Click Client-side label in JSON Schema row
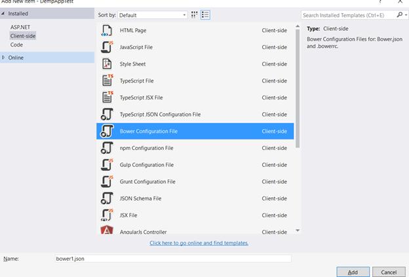 coord(275,198)
